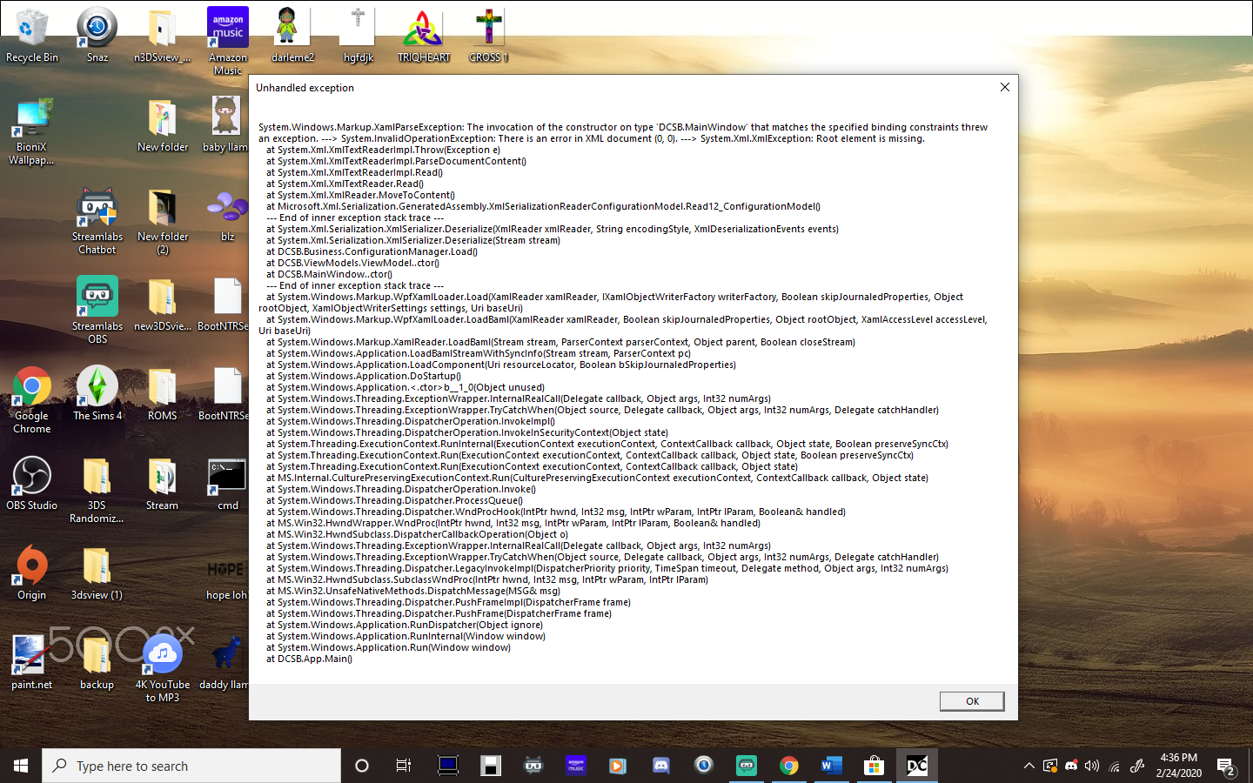The image size is (1253, 783).
Task: Expand the hidden system tray icons
Action: coord(1029,766)
